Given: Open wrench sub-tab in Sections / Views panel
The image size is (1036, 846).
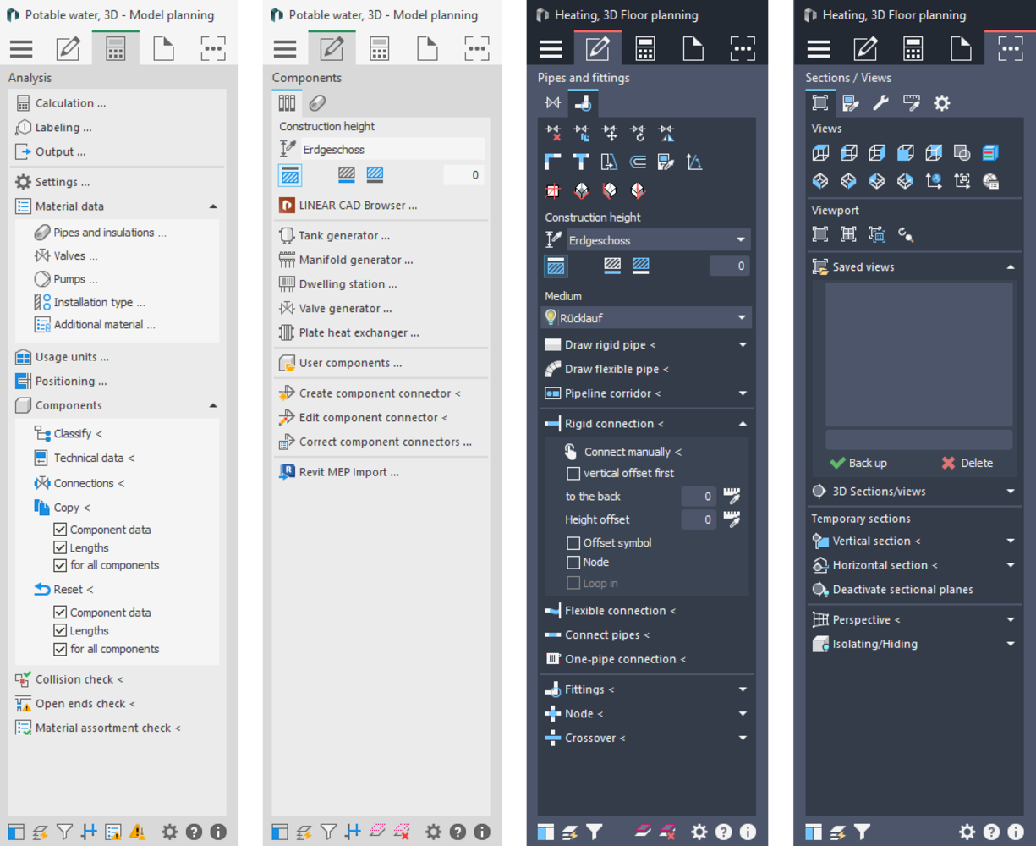Looking at the screenshot, I should [880, 103].
